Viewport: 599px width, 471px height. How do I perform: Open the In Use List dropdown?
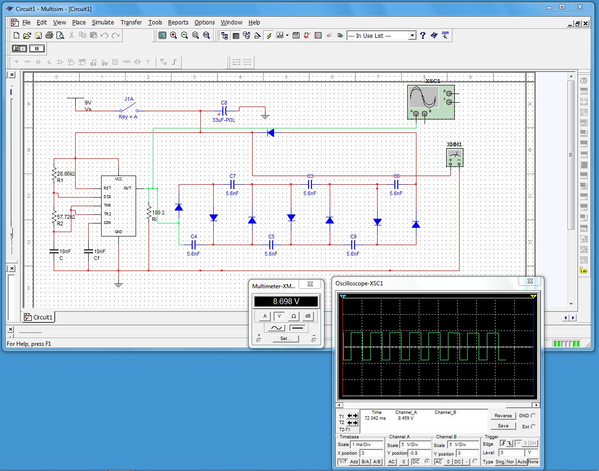pyautogui.click(x=412, y=35)
